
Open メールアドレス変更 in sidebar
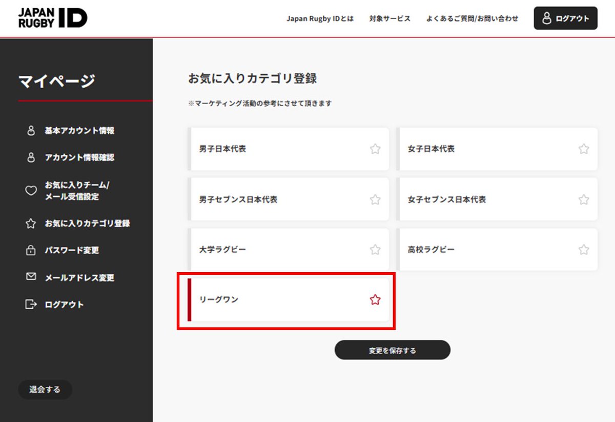coord(79,277)
